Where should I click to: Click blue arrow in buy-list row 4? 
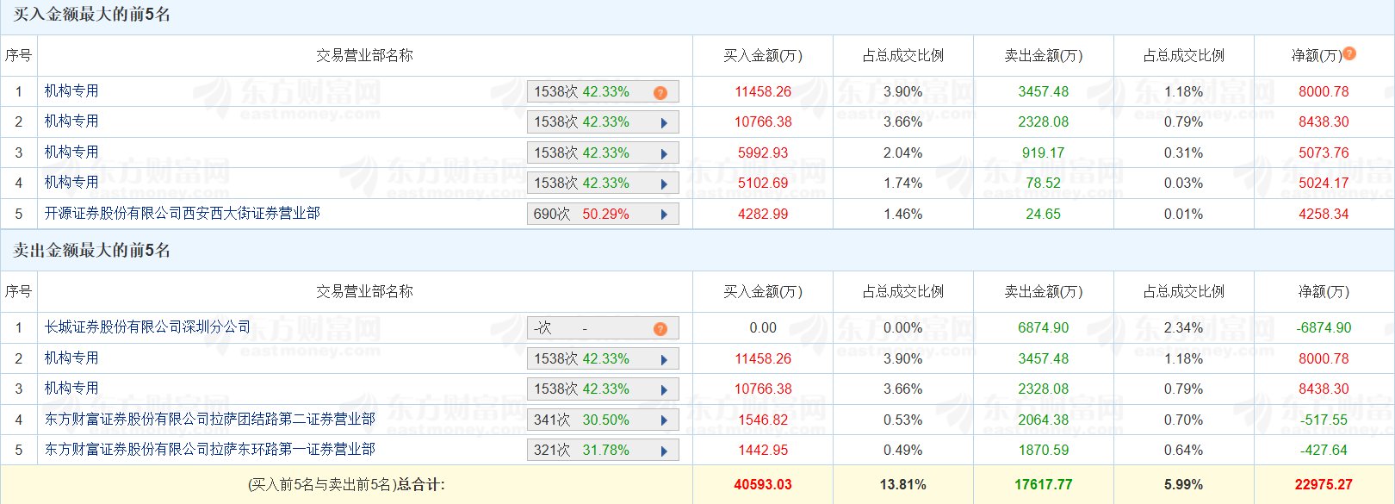tap(664, 184)
